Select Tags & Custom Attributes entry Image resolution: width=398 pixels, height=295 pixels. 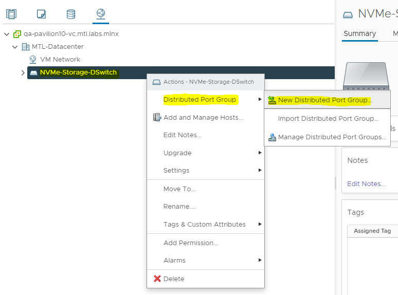point(206,225)
